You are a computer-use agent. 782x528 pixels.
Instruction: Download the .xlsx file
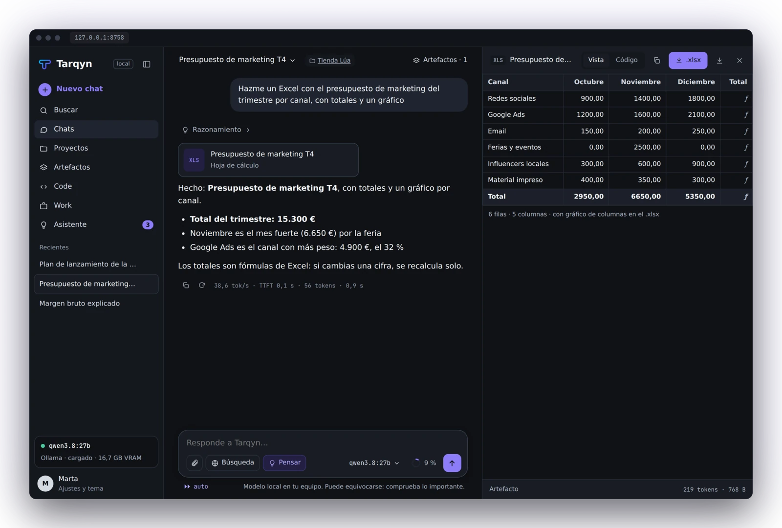click(x=688, y=60)
